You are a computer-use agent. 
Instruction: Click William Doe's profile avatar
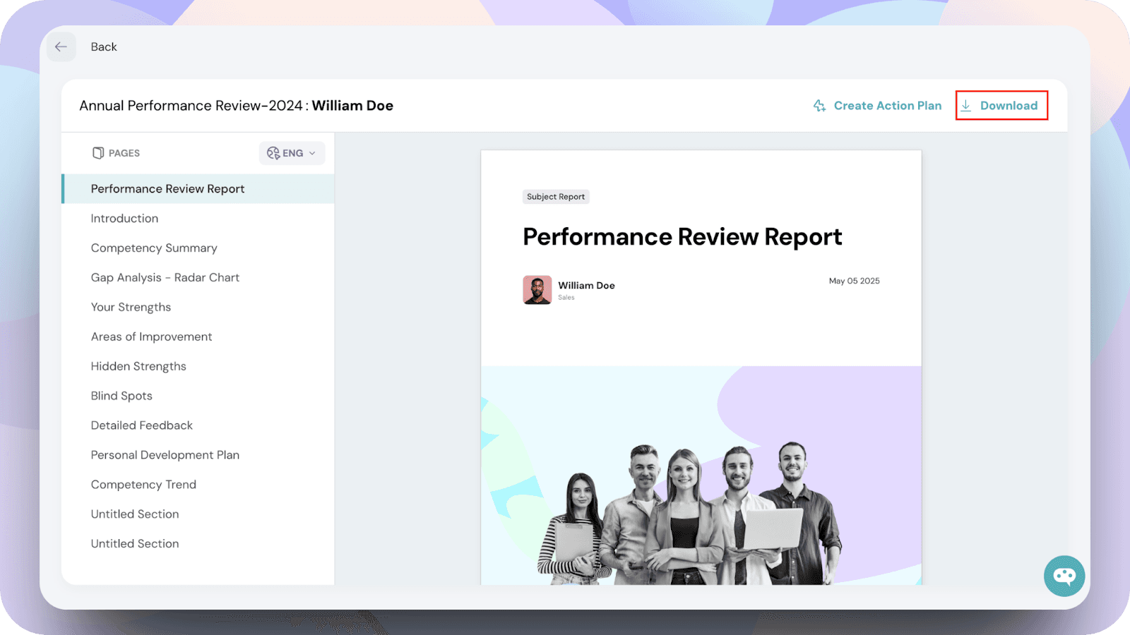coord(537,290)
